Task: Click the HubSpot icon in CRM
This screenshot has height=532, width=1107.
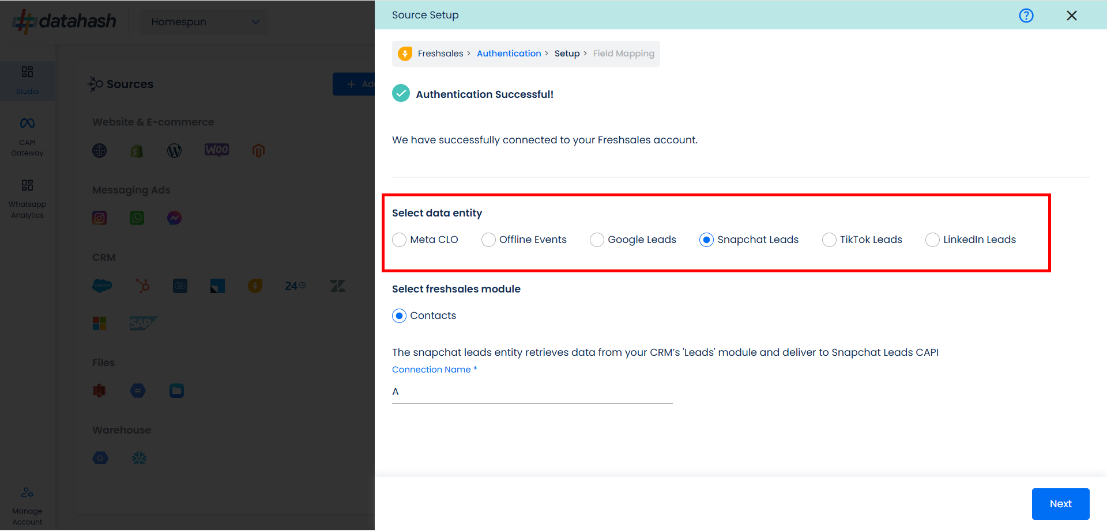Action: pos(142,286)
